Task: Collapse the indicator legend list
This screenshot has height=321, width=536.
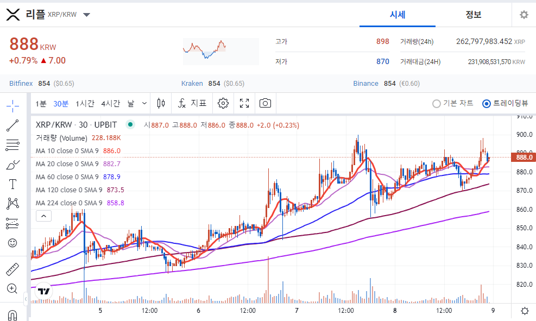Action: [44, 216]
